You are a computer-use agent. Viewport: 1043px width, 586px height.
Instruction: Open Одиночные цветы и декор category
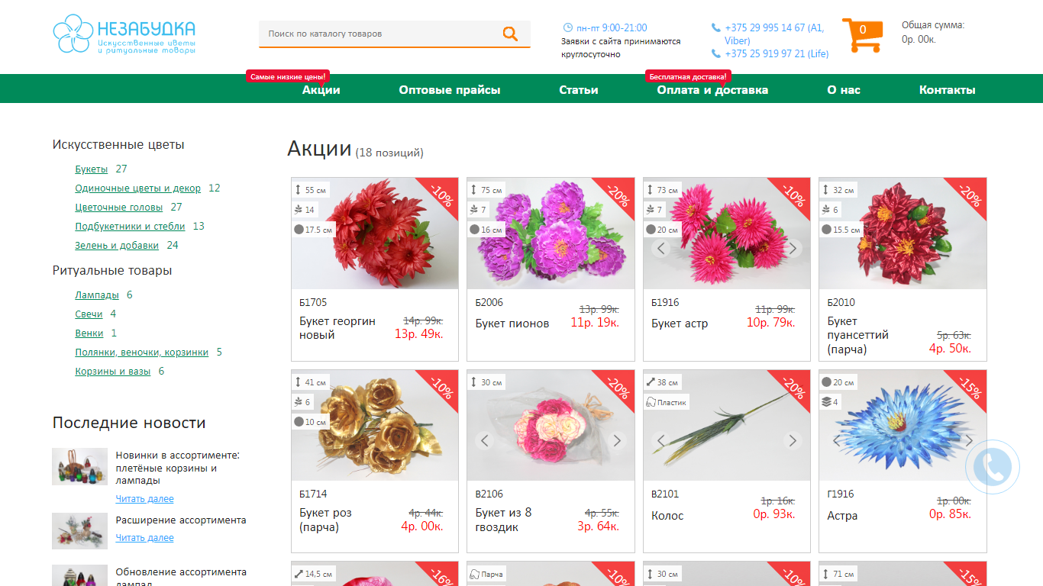[137, 188]
